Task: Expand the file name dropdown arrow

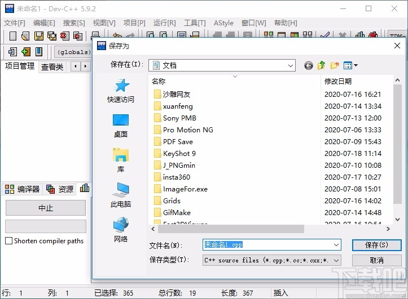Action: 336,245
